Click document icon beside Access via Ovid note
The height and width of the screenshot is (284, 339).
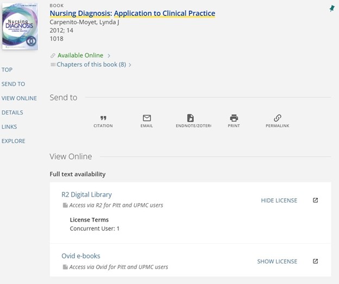65,267
